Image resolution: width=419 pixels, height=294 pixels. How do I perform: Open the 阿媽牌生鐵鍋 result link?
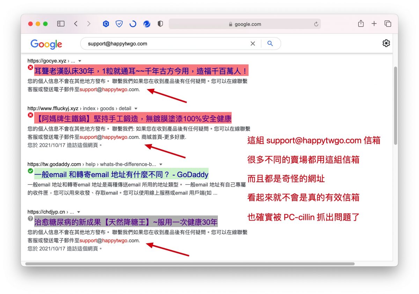click(x=133, y=119)
